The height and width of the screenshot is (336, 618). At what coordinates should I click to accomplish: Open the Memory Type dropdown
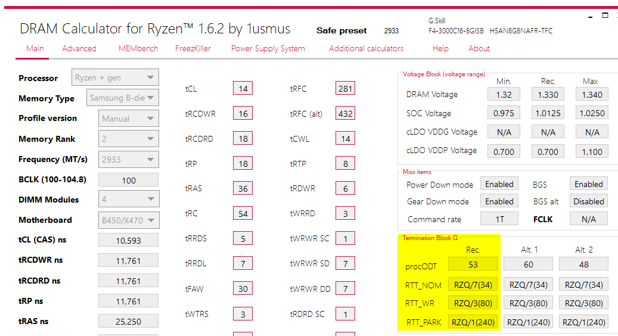click(123, 98)
